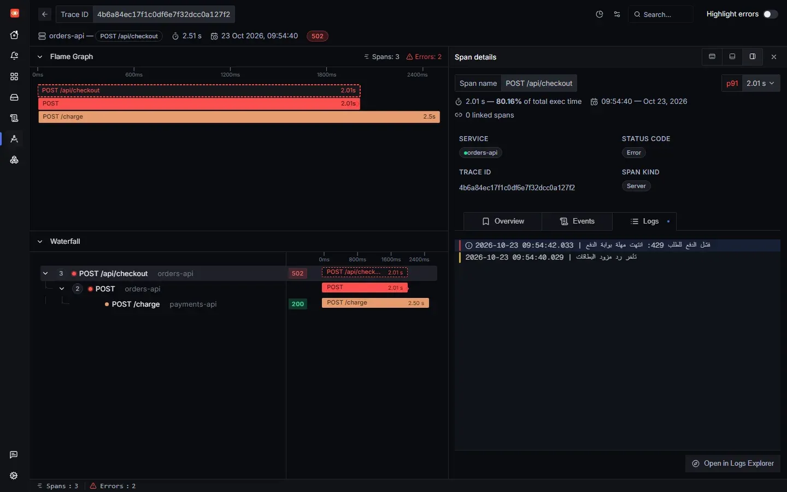Switch span details to the first layout icon
The height and width of the screenshot is (492, 787).
(x=712, y=56)
